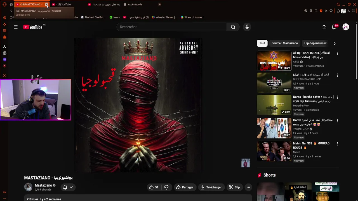This screenshot has height=201, width=358.
Task: Open options for Nordo barsha da9at video
Action: tap(338, 97)
